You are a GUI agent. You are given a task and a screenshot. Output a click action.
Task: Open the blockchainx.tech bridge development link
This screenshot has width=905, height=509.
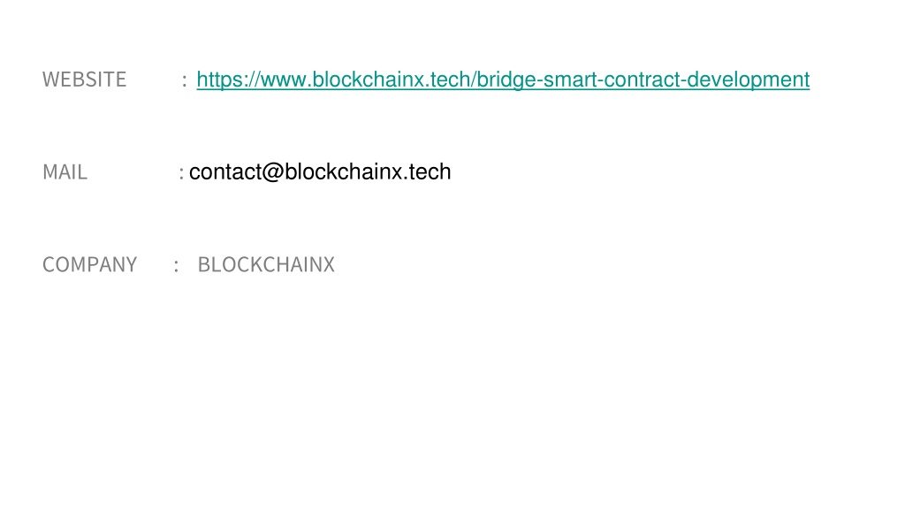click(x=503, y=80)
